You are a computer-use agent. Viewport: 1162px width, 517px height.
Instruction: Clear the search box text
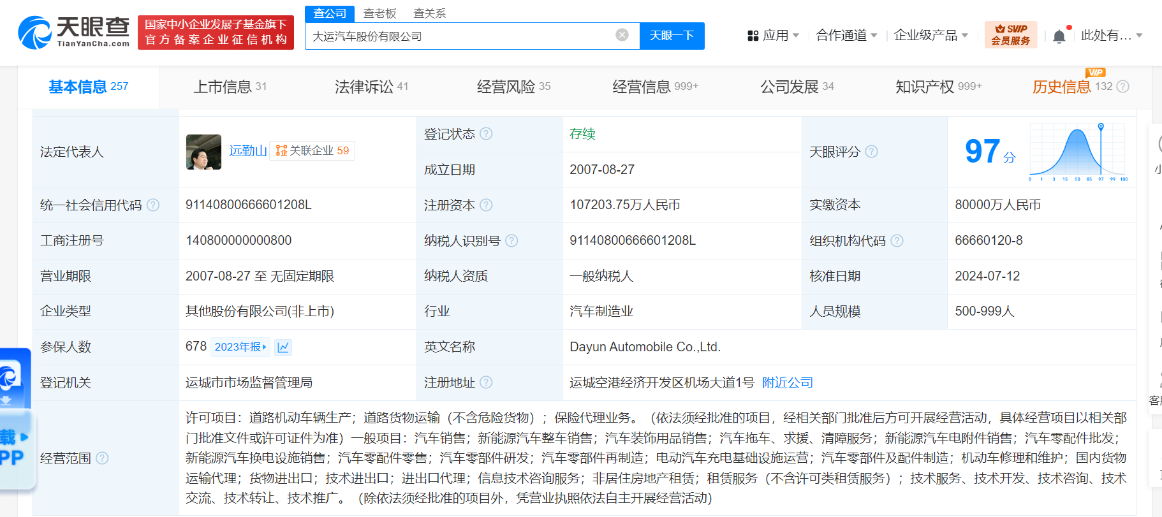(622, 35)
